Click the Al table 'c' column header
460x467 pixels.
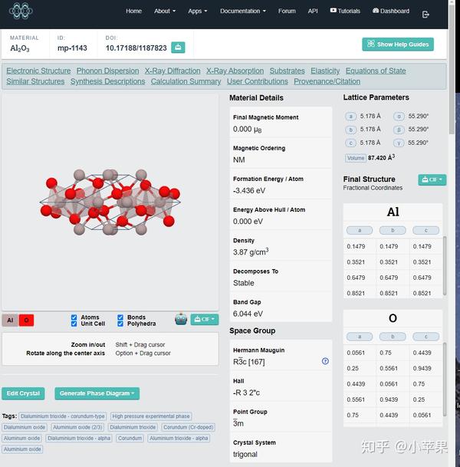(x=426, y=230)
